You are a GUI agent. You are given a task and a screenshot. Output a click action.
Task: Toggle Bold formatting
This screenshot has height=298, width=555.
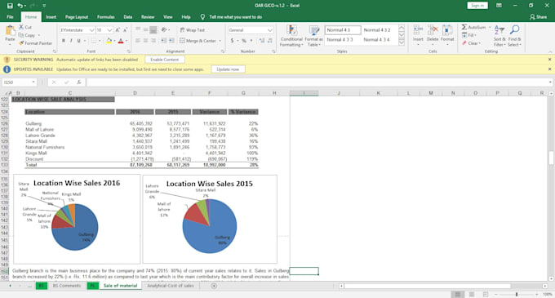click(64, 41)
